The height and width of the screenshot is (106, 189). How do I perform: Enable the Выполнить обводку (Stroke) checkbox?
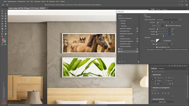[x=119, y=29]
